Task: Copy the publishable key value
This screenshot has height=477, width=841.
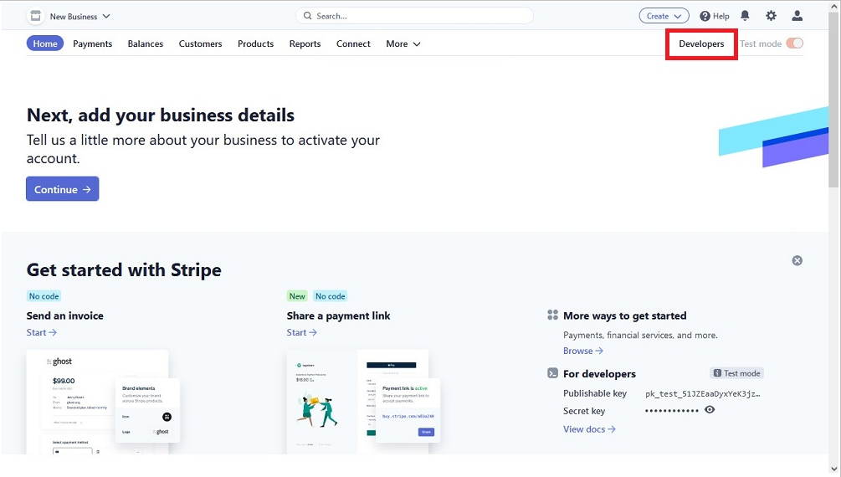Action: click(703, 394)
